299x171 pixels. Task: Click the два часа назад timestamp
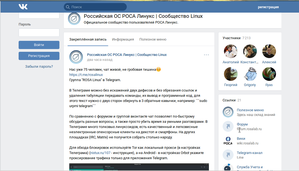[100, 60]
